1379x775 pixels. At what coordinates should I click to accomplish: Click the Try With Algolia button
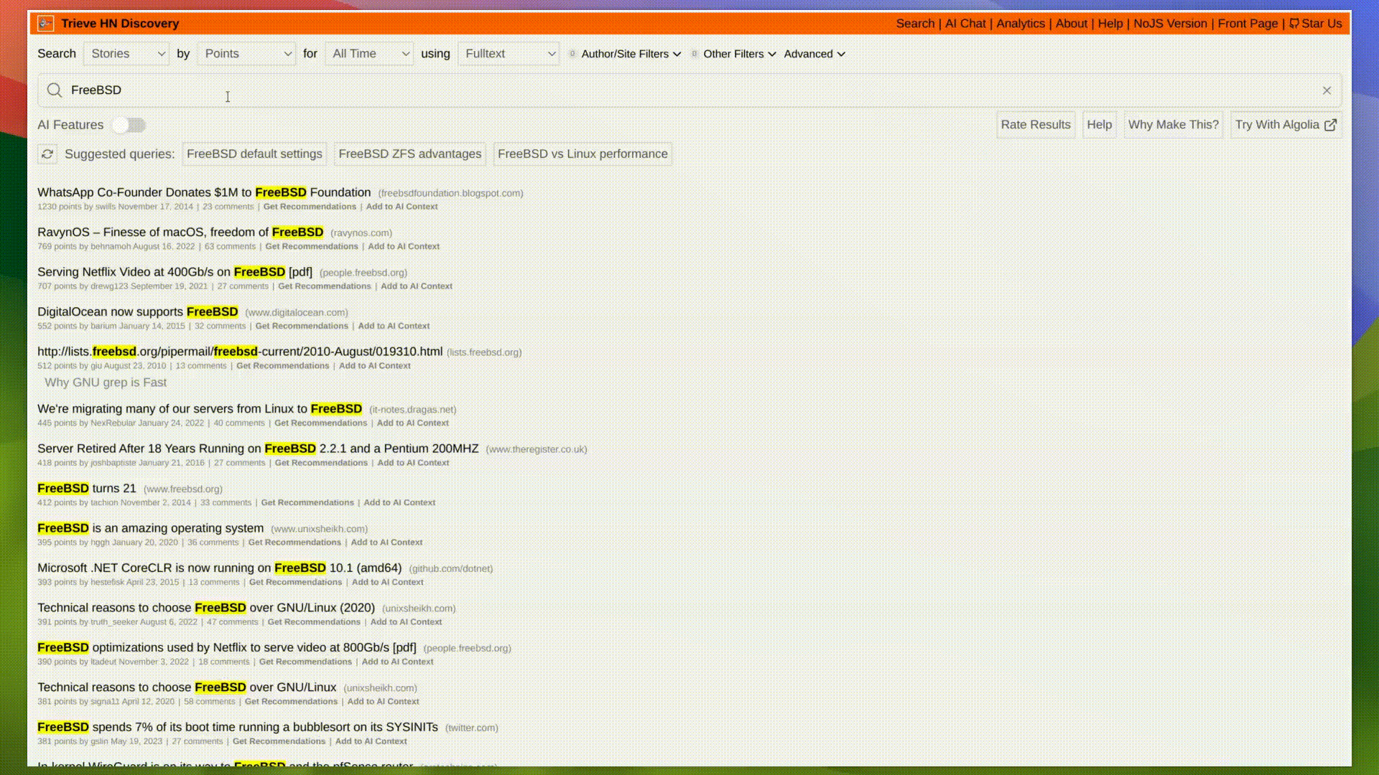1286,124
